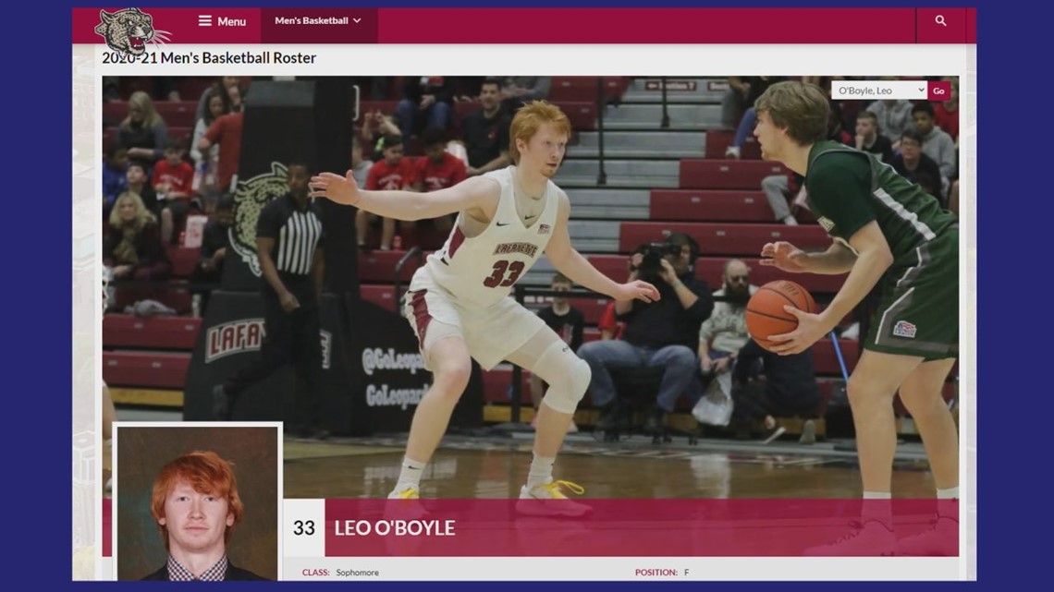Click the search magnifying glass icon
1054x592 pixels.
(940, 21)
